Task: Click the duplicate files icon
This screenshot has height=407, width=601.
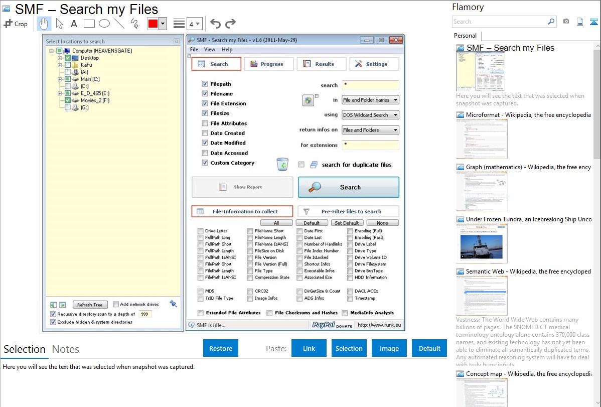Action: [314, 165]
